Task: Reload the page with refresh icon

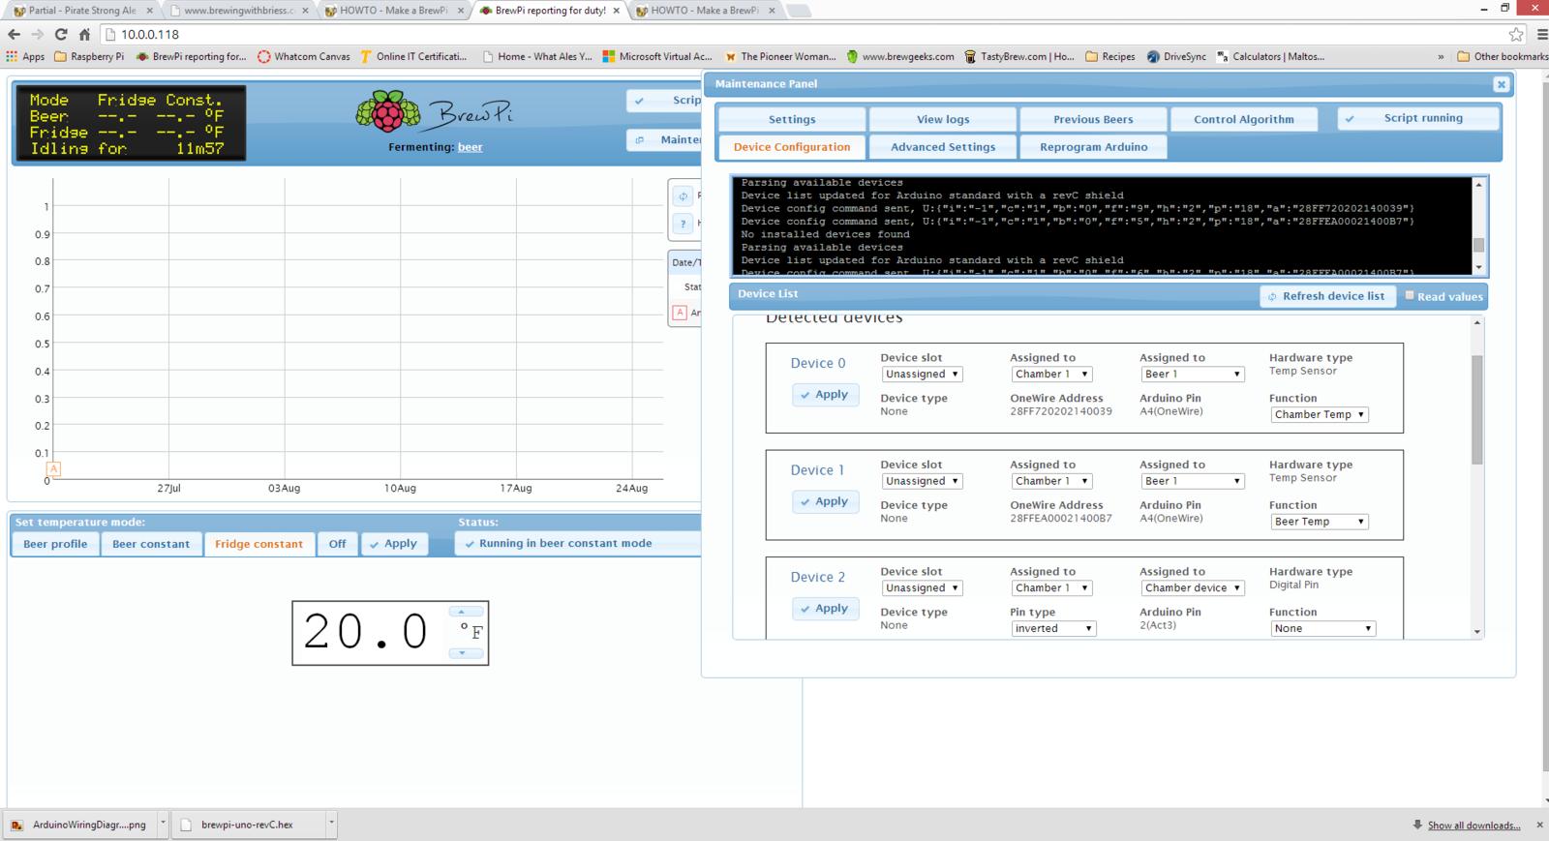Action: coord(60,34)
